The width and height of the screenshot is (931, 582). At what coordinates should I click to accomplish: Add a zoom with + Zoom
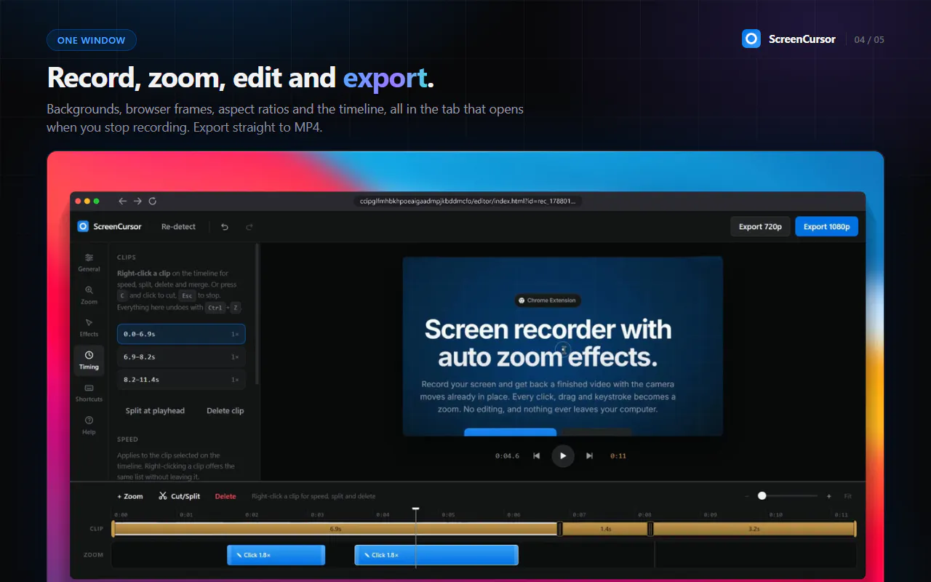pyautogui.click(x=130, y=496)
